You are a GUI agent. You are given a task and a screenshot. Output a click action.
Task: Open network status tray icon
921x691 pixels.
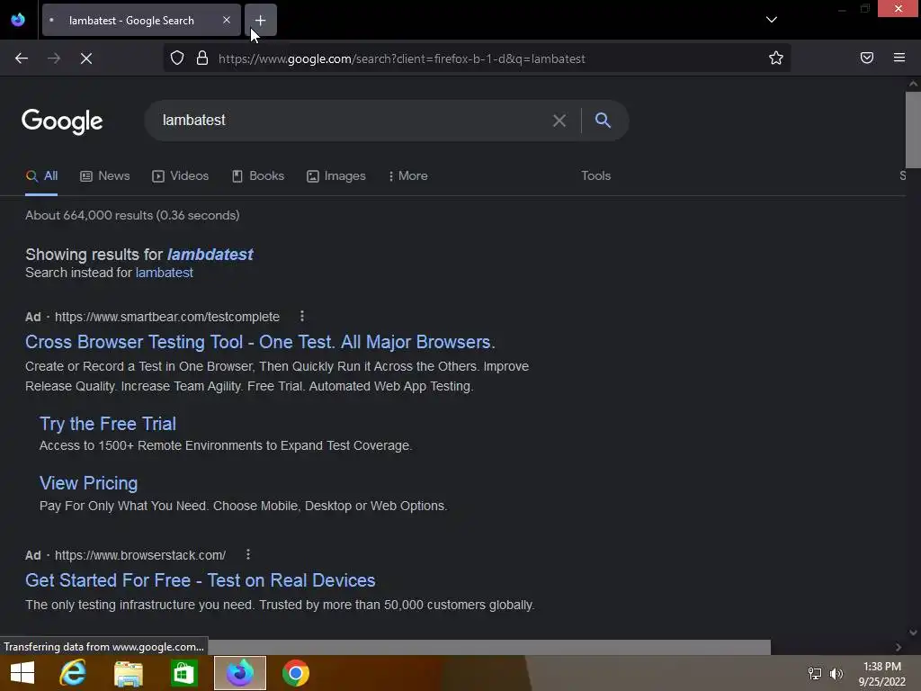pos(814,673)
